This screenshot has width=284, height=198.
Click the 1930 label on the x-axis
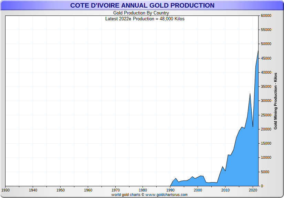coord(6,190)
